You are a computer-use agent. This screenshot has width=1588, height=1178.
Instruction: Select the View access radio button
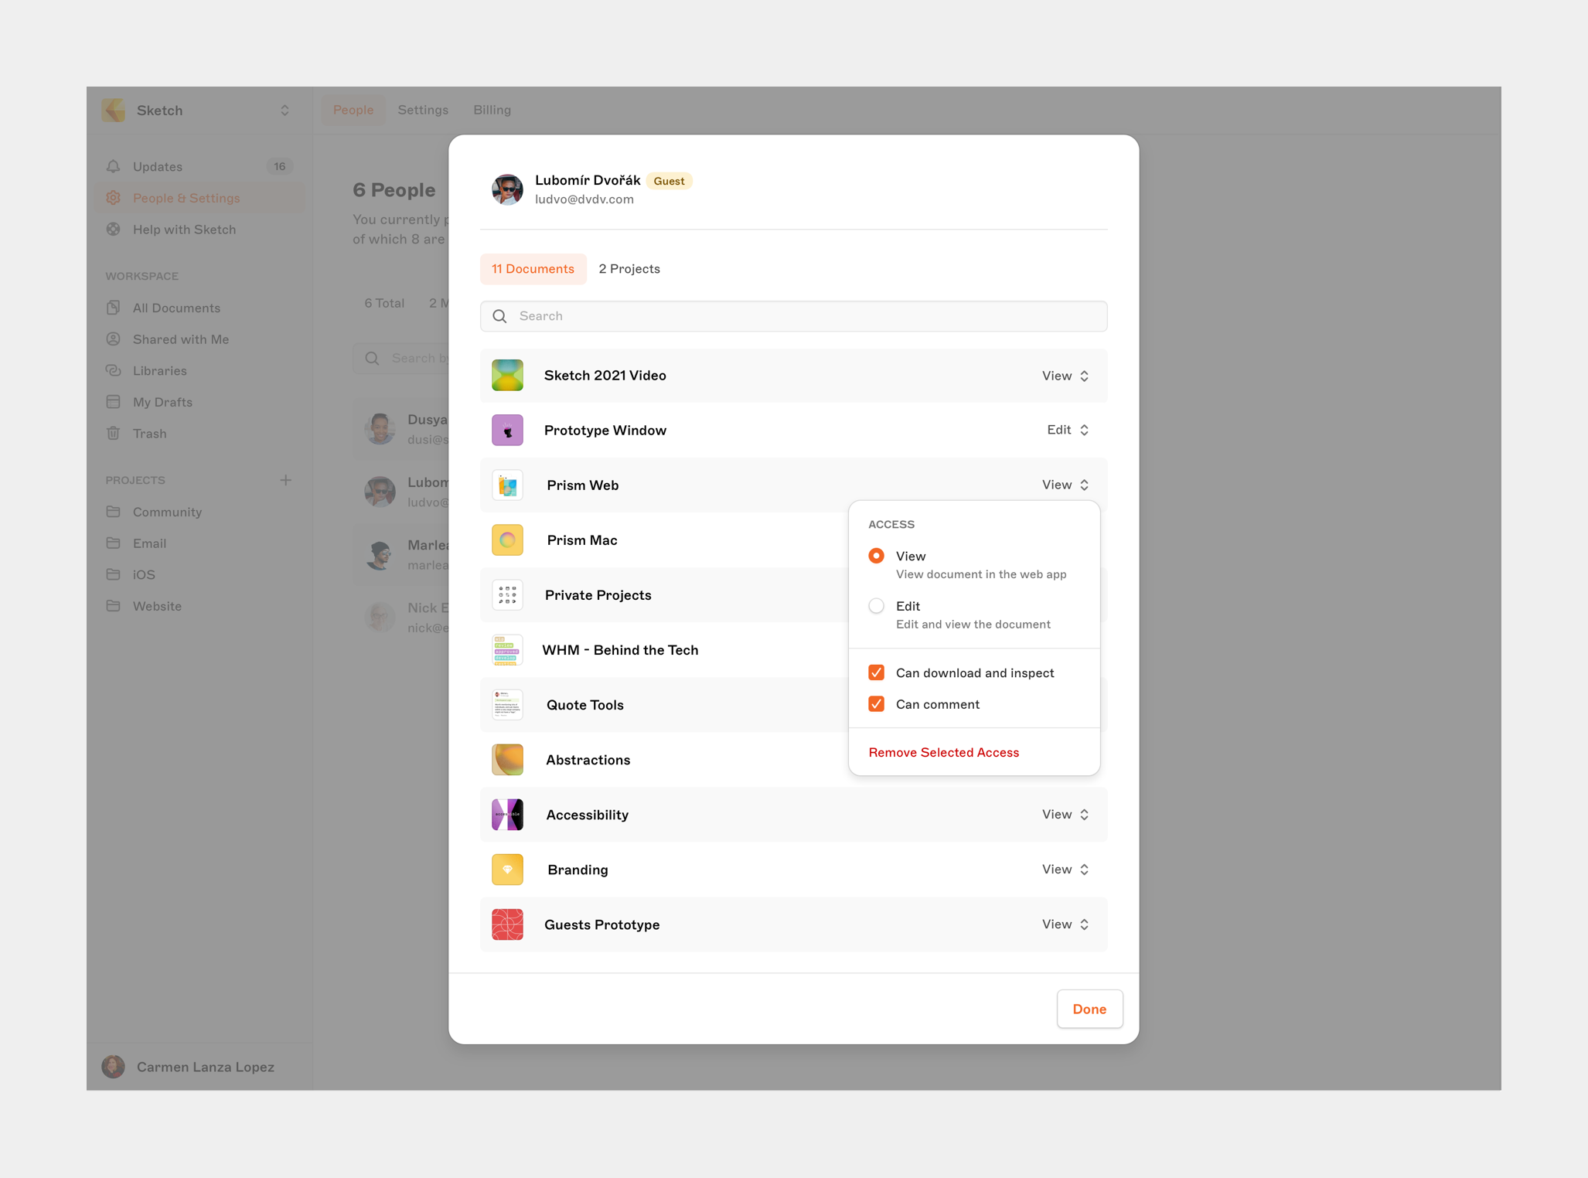[876, 556]
